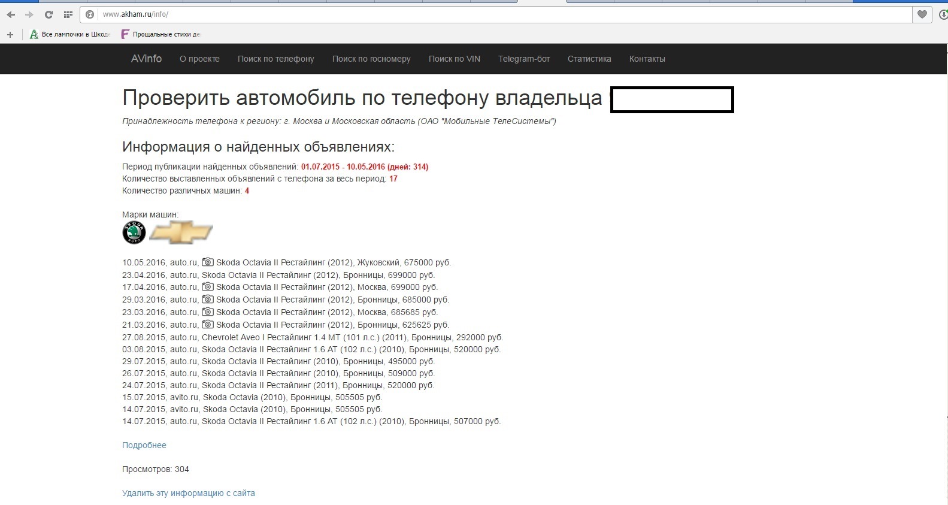Go back with the browser back arrow
The image size is (948, 505).
tap(11, 14)
